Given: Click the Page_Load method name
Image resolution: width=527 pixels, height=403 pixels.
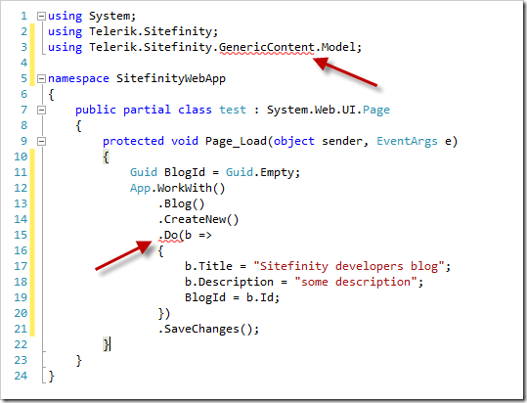Looking at the screenshot, I should [236, 141].
